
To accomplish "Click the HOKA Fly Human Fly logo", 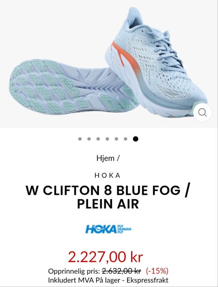I will pyautogui.click(x=109, y=229).
